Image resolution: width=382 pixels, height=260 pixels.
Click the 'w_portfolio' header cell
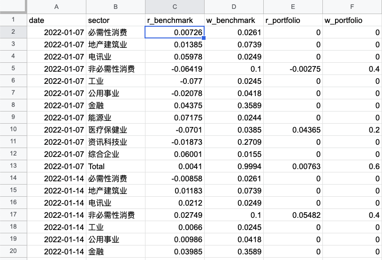352,20
